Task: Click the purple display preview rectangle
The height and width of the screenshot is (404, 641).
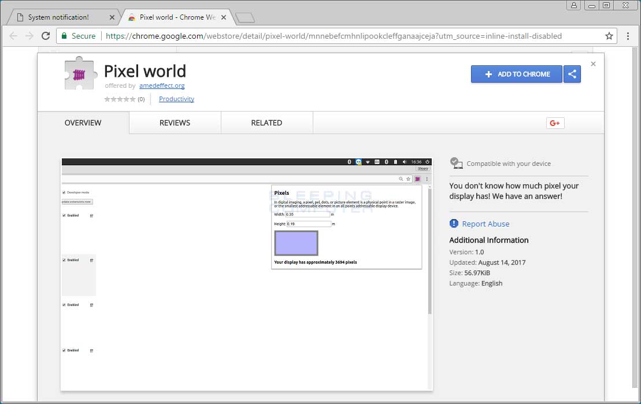Action: pos(296,243)
